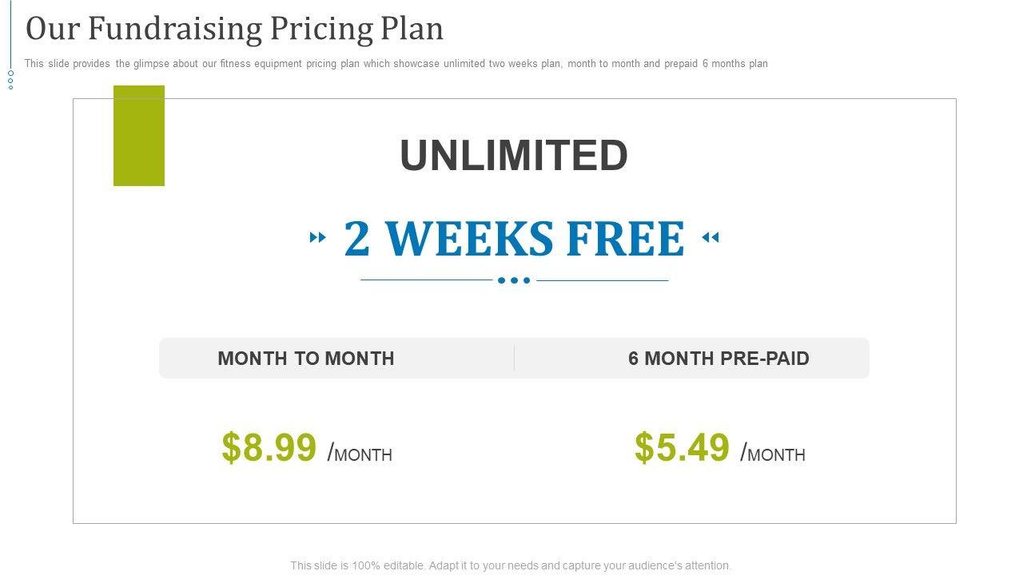This screenshot has height=575, width=1023.
Task: Click the 2 WEEKS FREE text
Action: pyautogui.click(x=514, y=238)
